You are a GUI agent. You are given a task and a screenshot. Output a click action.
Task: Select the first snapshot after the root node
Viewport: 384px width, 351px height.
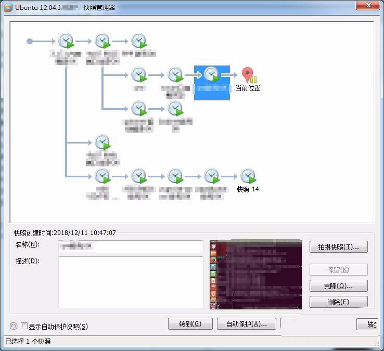point(66,41)
